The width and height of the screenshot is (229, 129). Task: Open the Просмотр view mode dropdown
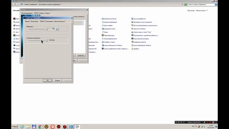pyautogui.click(x=202, y=11)
